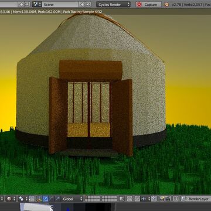The image size is (211, 211).
Task: Click the snap target option icon
Action: [x=154, y=199]
